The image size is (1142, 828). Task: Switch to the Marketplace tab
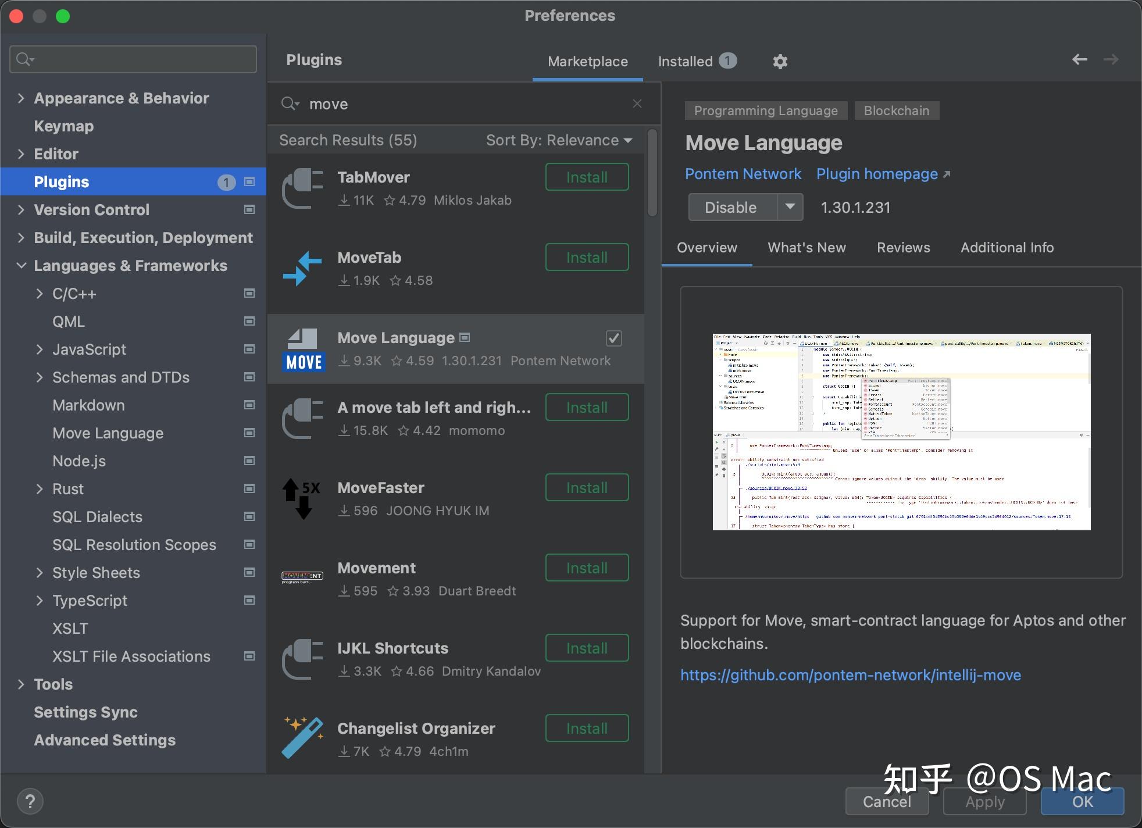[588, 61]
